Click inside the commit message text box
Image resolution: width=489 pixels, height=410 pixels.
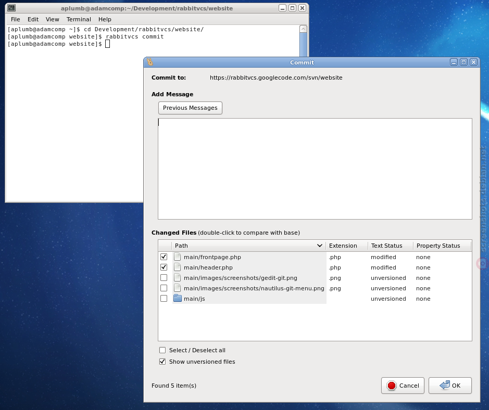point(315,169)
